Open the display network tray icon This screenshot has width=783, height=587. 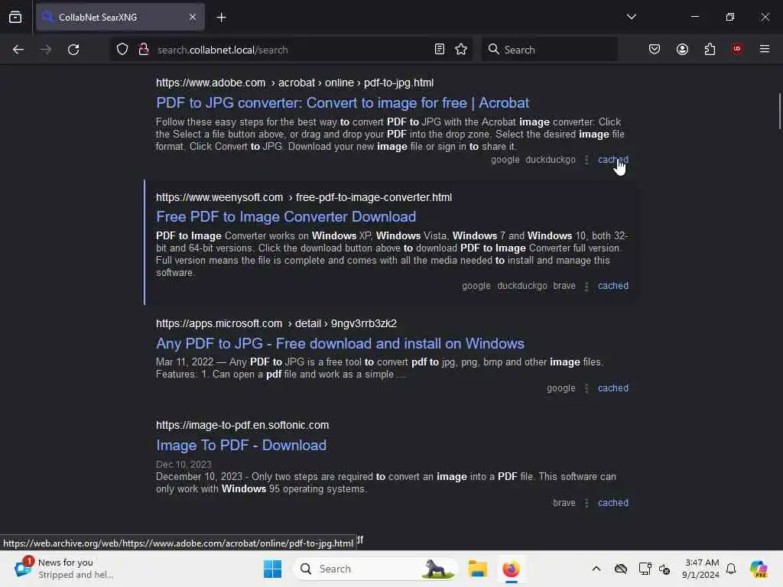(645, 569)
